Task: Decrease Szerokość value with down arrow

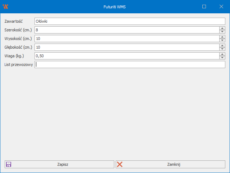Action: [x=222, y=32]
